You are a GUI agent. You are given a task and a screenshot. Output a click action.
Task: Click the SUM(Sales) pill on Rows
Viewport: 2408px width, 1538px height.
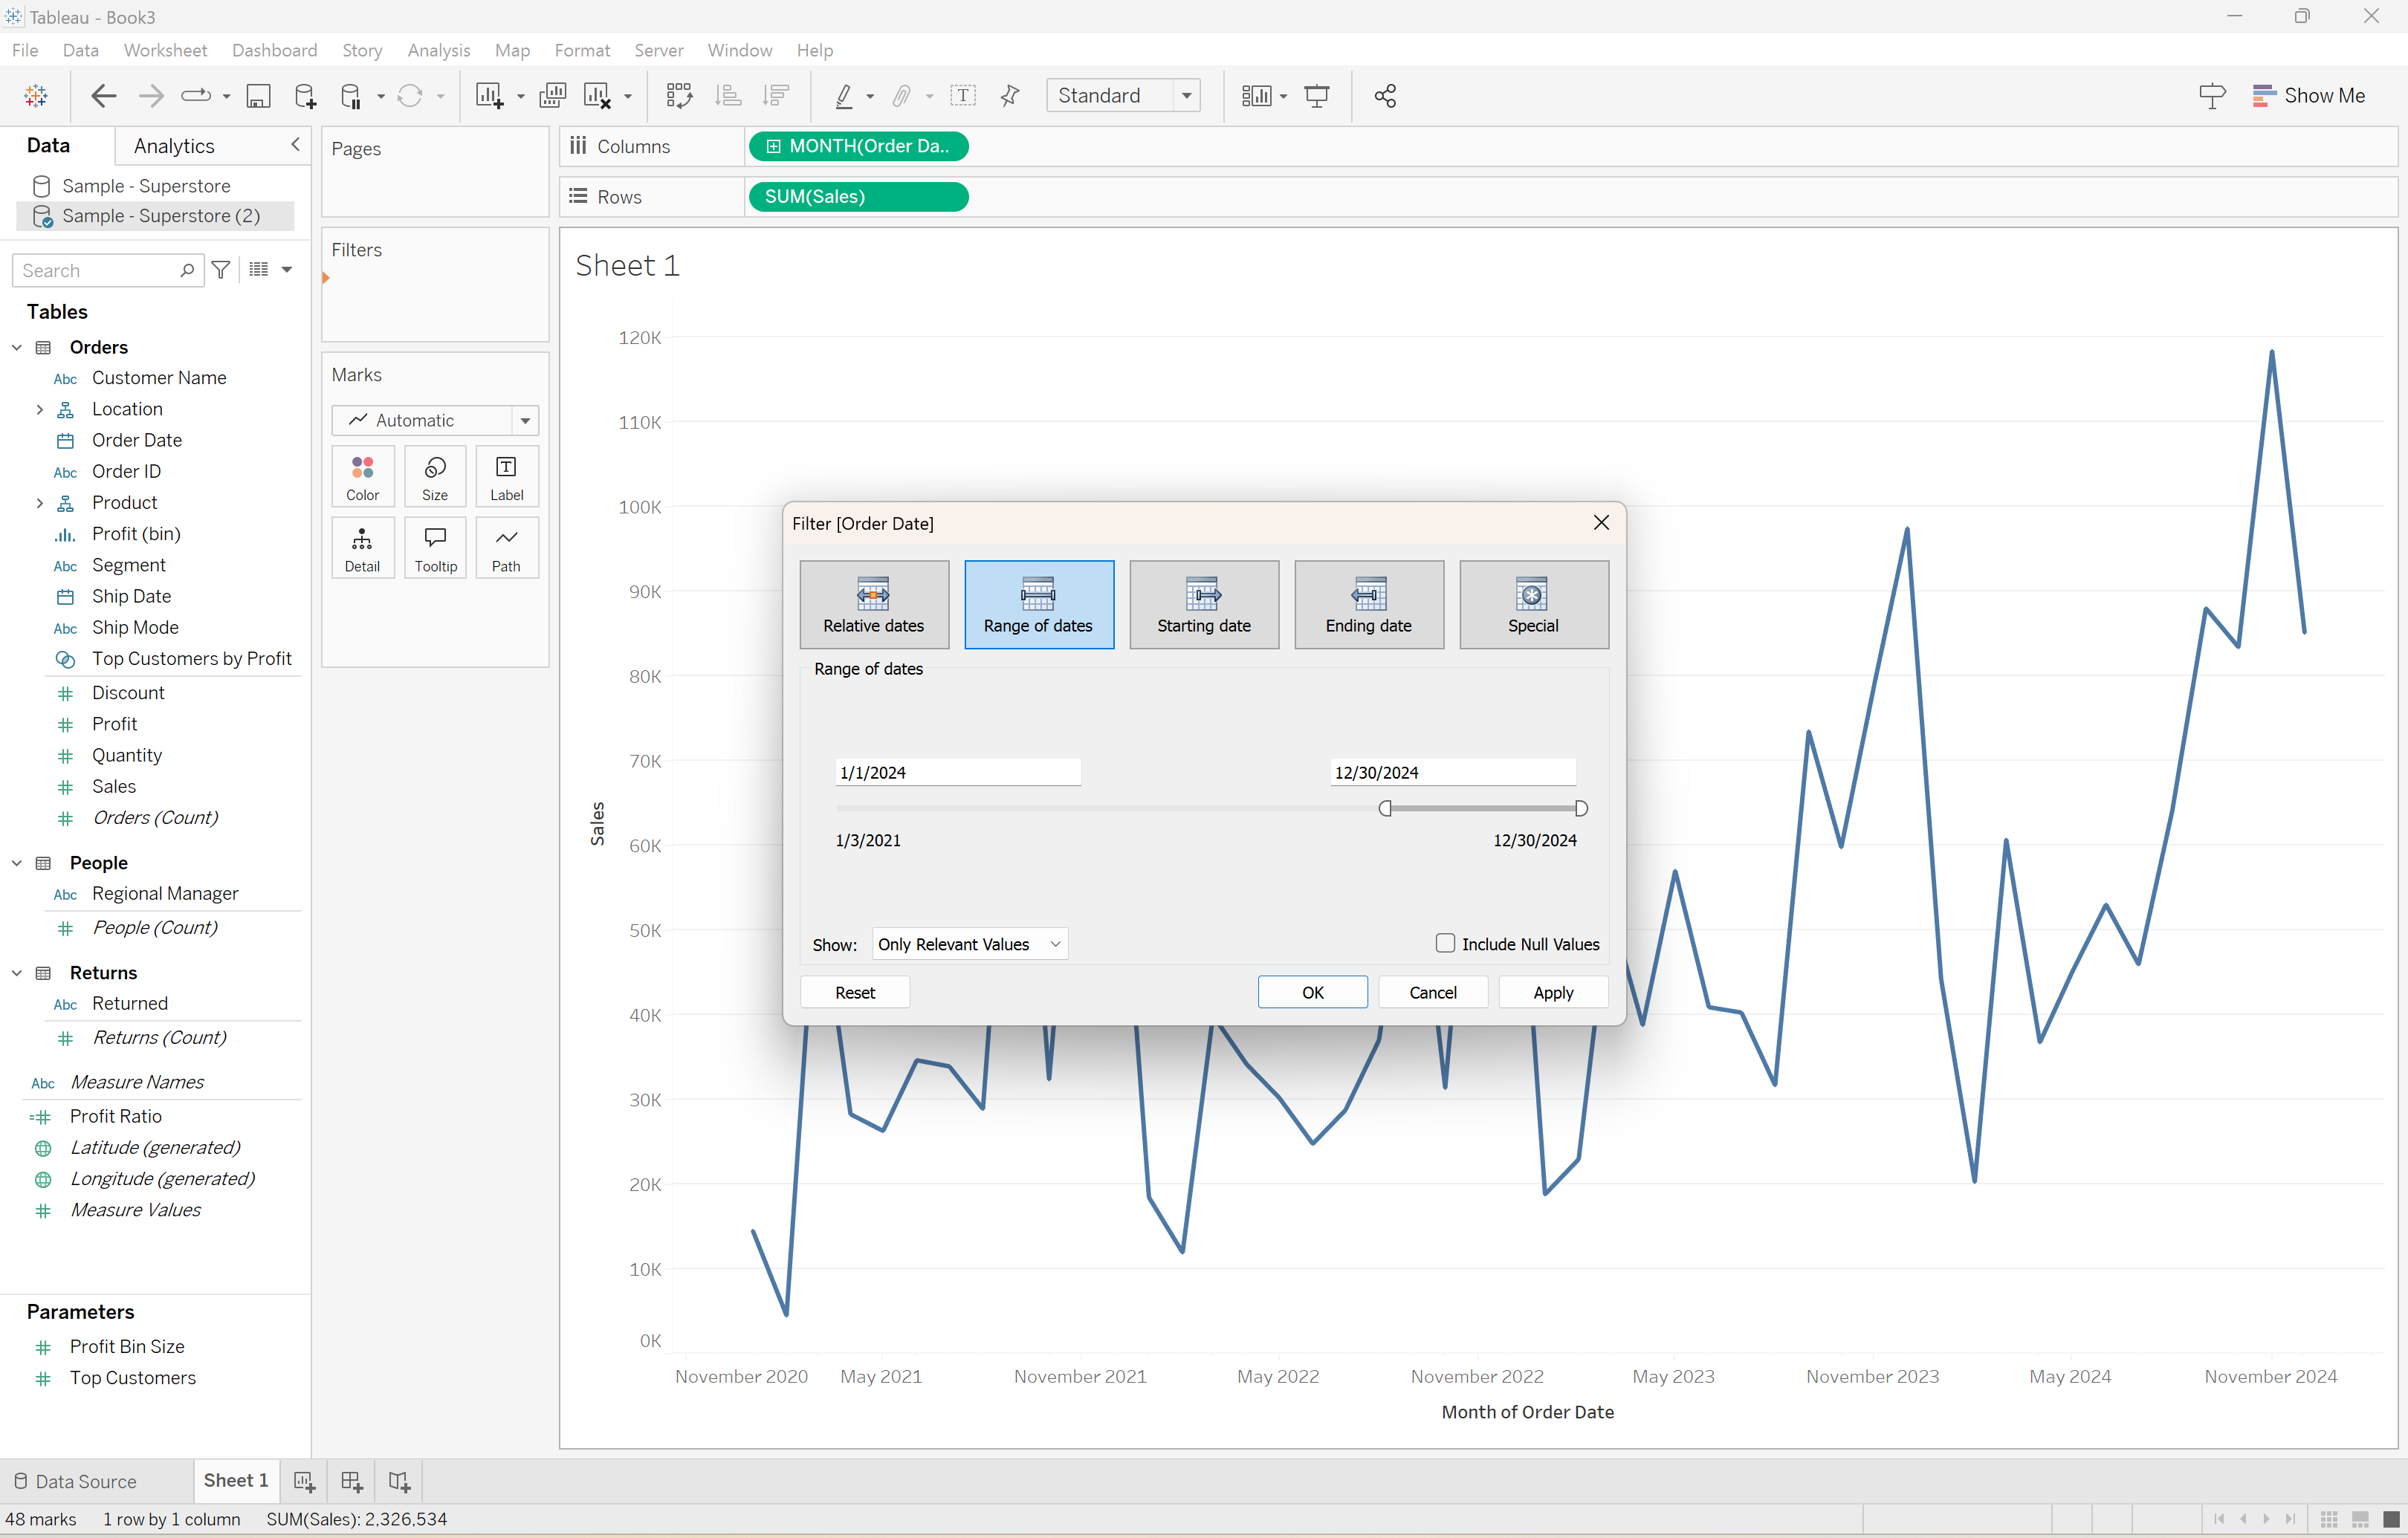click(x=858, y=197)
